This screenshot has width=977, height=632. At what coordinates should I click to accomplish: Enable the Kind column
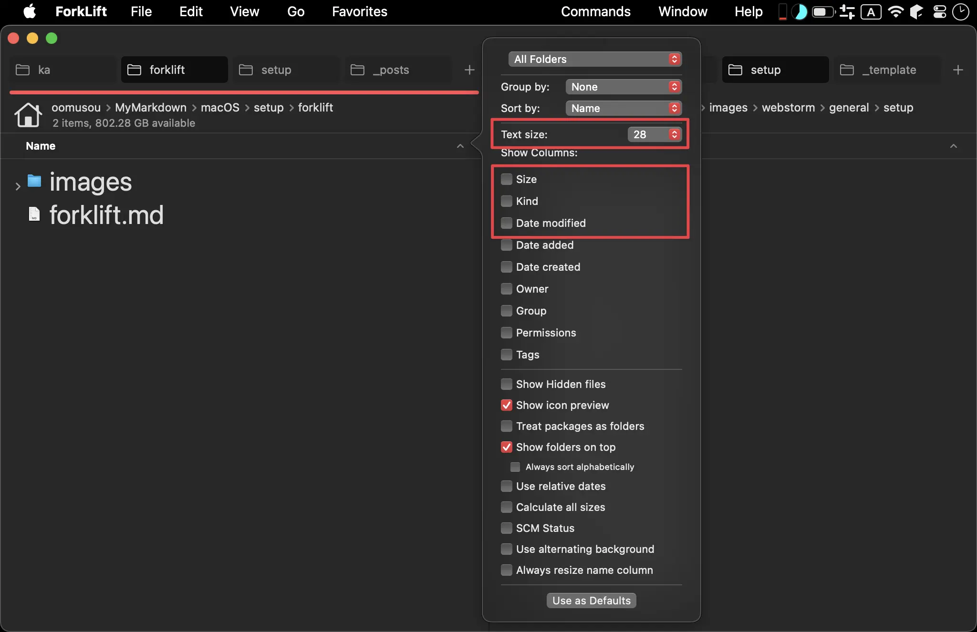pyautogui.click(x=507, y=201)
